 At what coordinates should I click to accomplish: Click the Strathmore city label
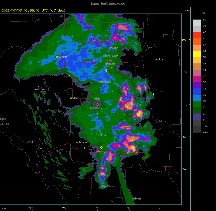(129, 152)
